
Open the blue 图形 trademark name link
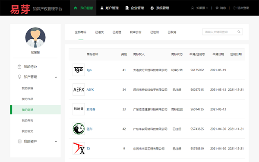coord(89,129)
